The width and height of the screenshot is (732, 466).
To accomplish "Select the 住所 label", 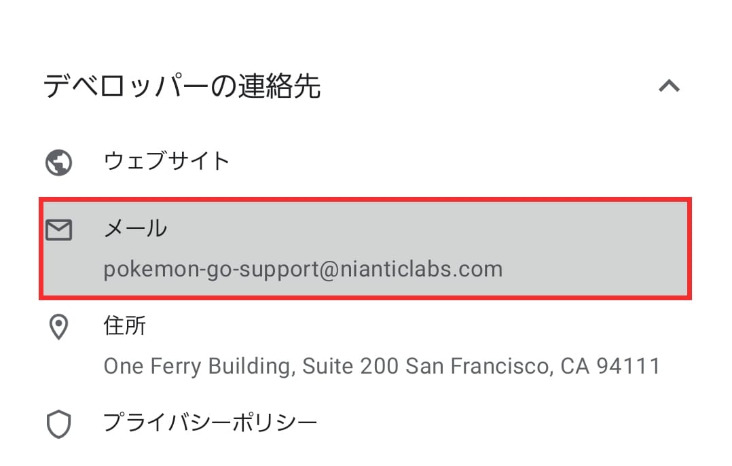I will (x=124, y=326).
